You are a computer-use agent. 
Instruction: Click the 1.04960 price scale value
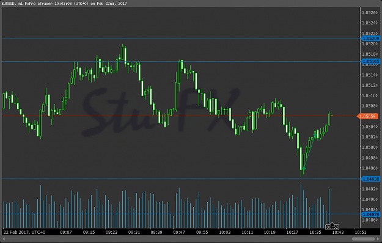pos(370,168)
